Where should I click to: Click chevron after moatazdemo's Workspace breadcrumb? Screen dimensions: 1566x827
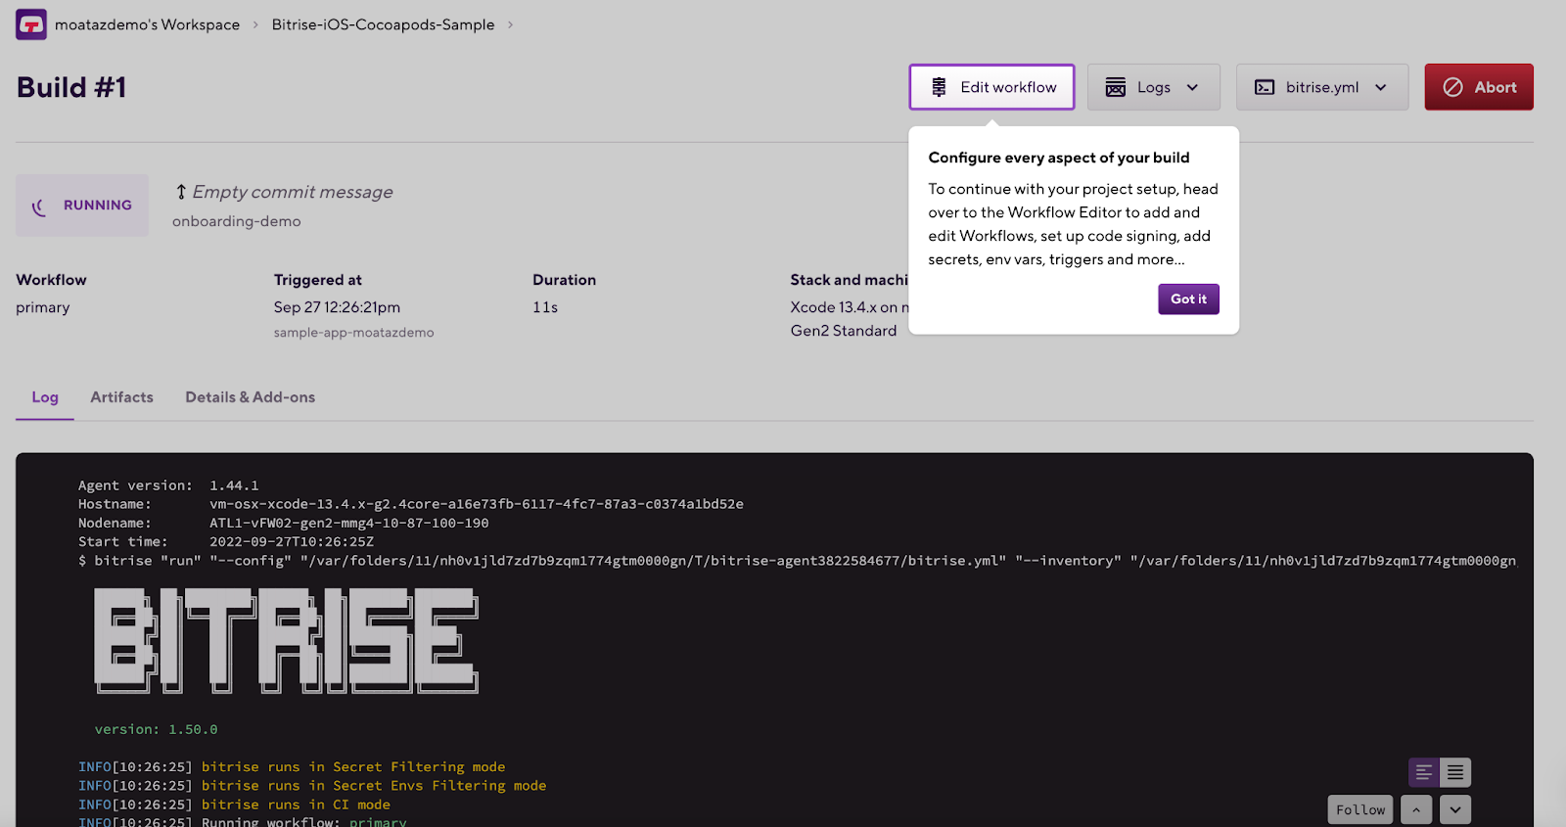[256, 24]
